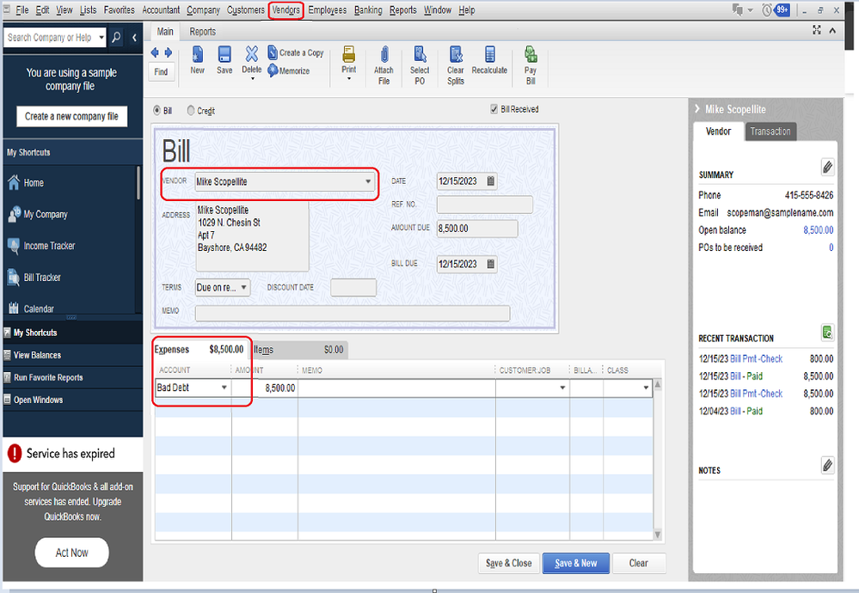This screenshot has width=859, height=593.
Task: Open the Vendor dropdown
Action: [368, 181]
